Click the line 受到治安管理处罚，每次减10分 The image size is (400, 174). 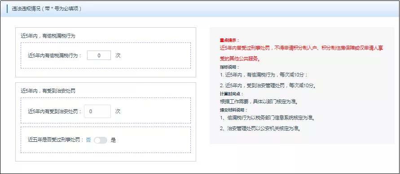pos(268,85)
